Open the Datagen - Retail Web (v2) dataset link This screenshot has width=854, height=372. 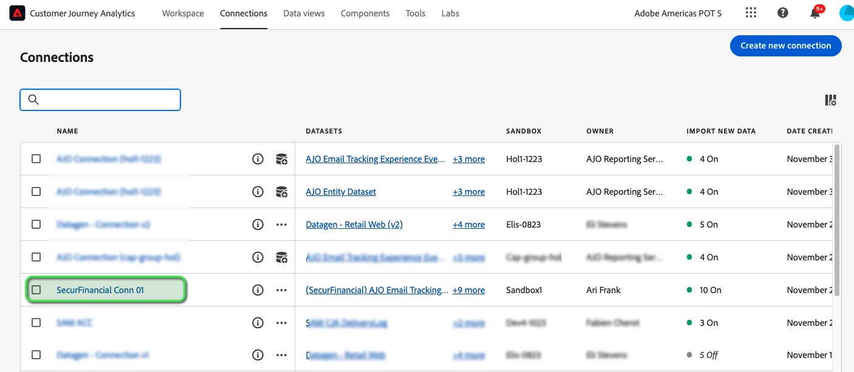354,225
